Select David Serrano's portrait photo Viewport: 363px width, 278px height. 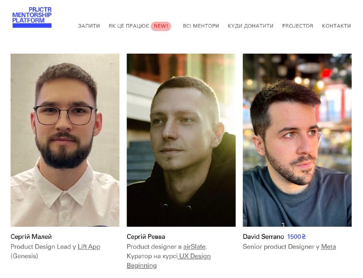click(297, 140)
